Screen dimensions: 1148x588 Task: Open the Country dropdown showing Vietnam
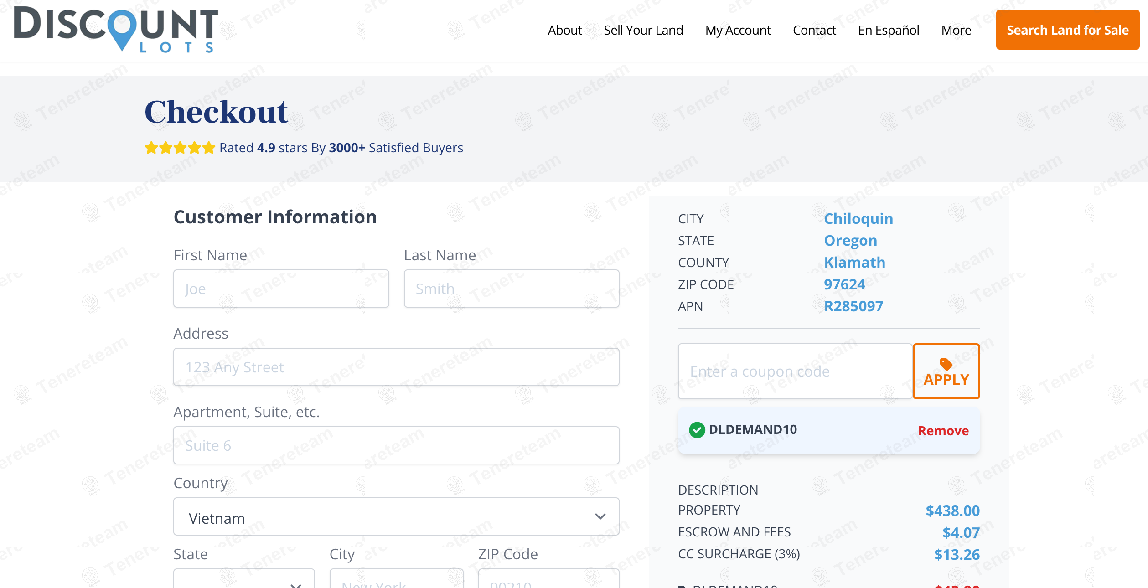(x=396, y=516)
